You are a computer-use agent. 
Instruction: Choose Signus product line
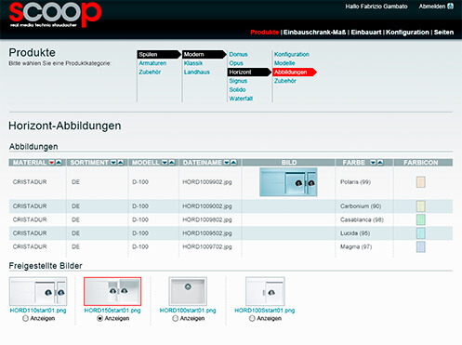pos(238,81)
